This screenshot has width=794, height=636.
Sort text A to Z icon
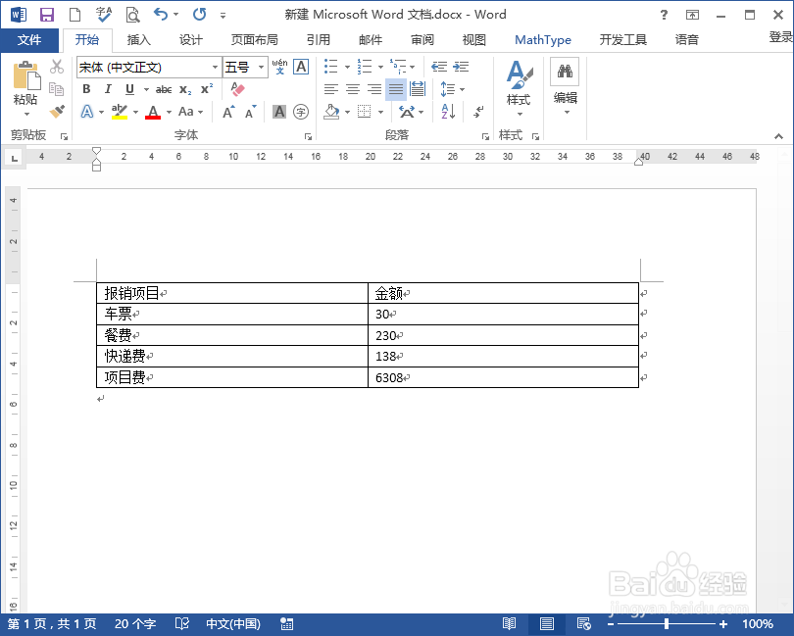pos(448,112)
